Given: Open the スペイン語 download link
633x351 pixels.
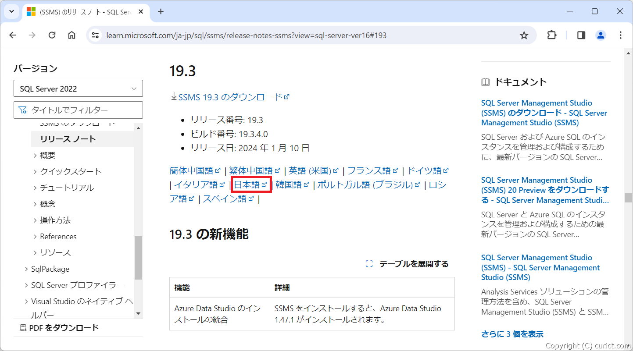Looking at the screenshot, I should tap(228, 199).
